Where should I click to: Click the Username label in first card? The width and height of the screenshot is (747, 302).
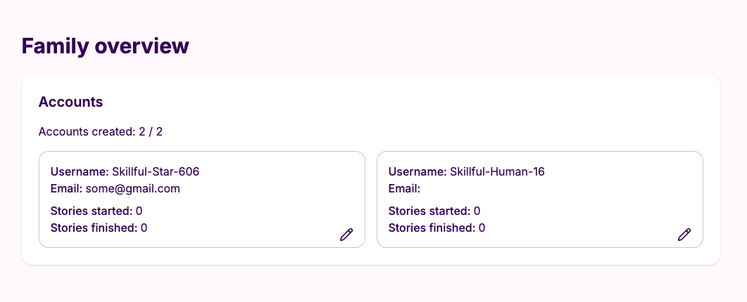point(80,171)
